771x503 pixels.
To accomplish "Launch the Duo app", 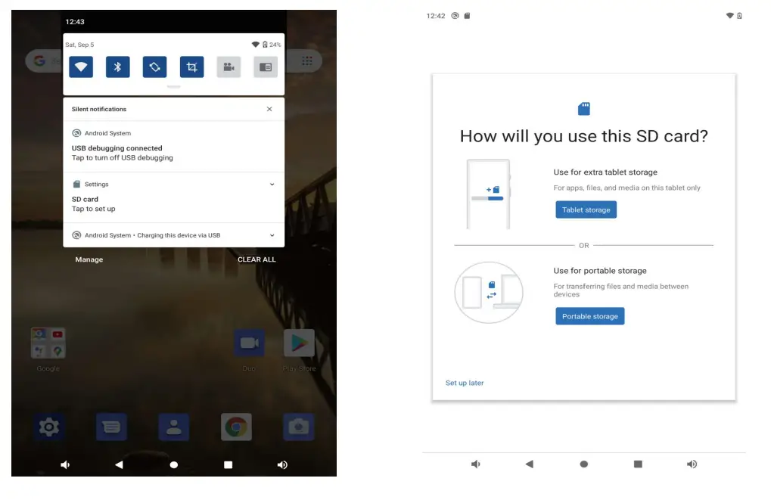I will (x=249, y=343).
